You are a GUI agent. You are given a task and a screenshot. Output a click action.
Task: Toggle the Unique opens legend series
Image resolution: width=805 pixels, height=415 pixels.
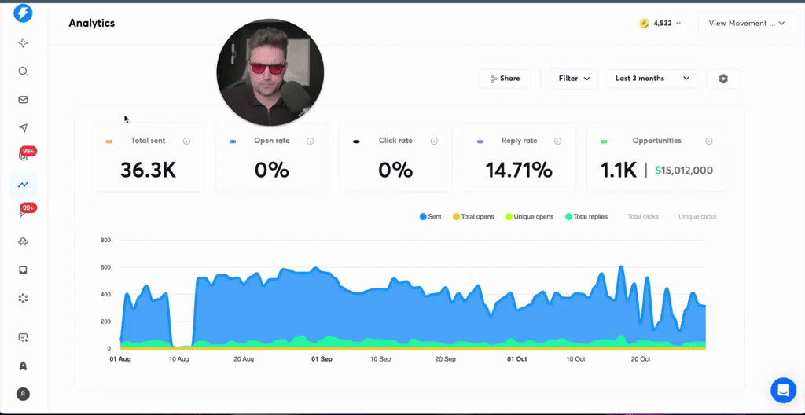click(x=529, y=217)
